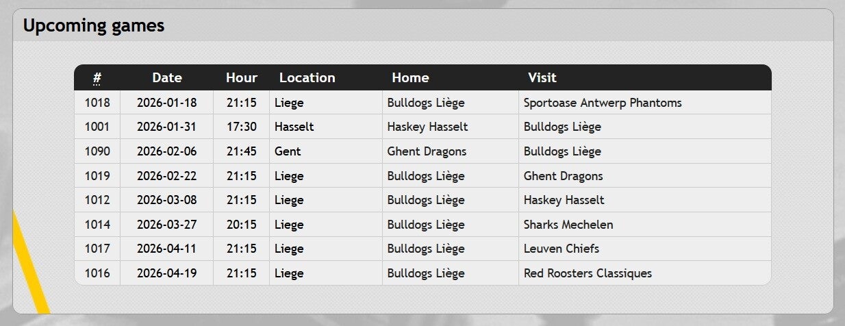The width and height of the screenshot is (845, 326).
Task: Select game number 1019
Action: click(97, 176)
